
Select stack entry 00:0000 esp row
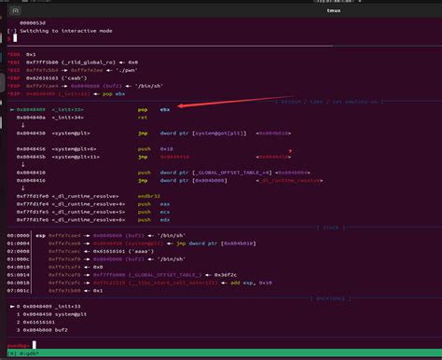pos(96,236)
